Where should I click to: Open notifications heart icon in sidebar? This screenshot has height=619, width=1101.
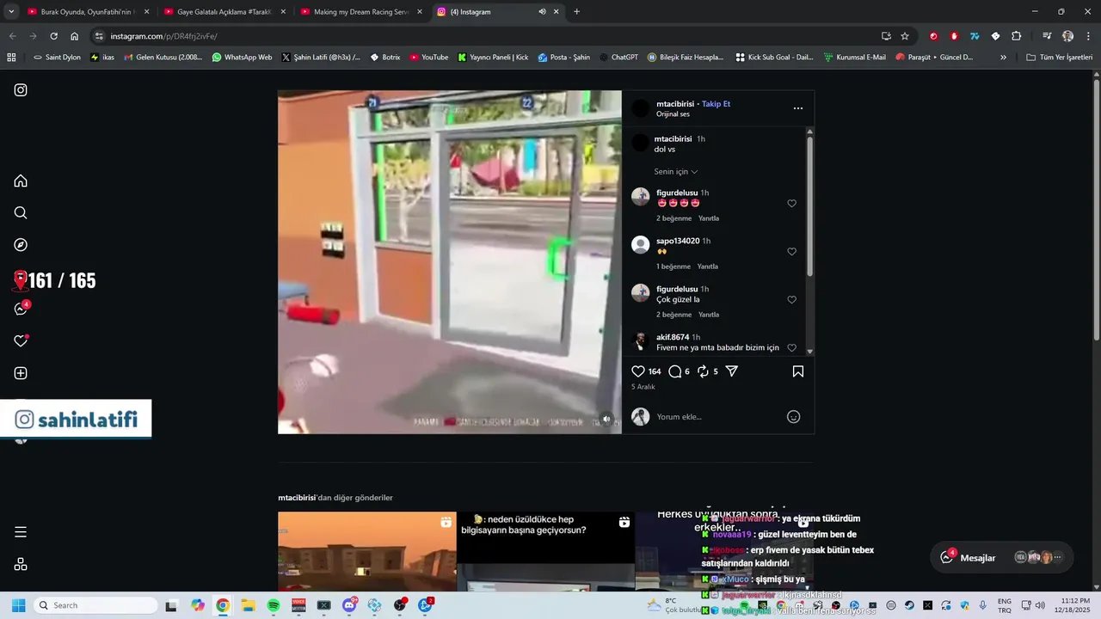[21, 341]
